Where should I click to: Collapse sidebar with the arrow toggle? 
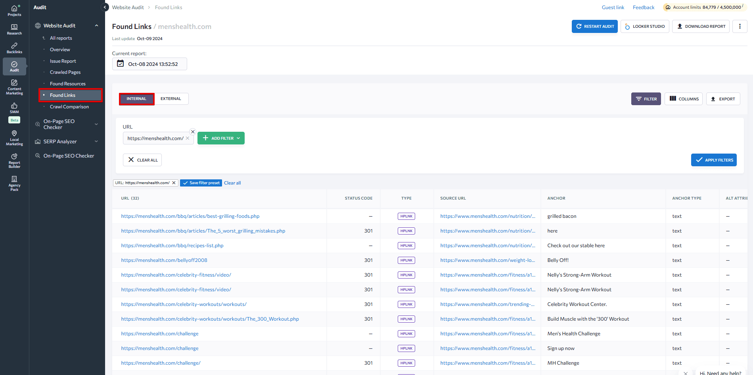(105, 7)
